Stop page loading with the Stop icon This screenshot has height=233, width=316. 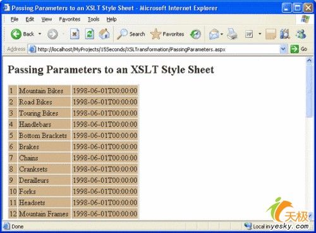(x=75, y=34)
